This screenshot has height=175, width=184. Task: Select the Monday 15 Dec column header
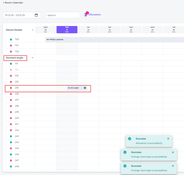coord(152,30)
